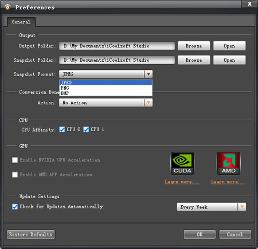
Task: Select PNG from the snapshot format list
Action: pyautogui.click(x=105, y=88)
